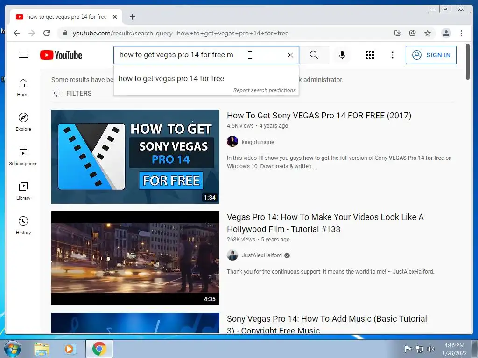Open 'Vegas Pro 14: How To Make Your Videos' title
Screen dimensions: 478x358
tap(325, 223)
